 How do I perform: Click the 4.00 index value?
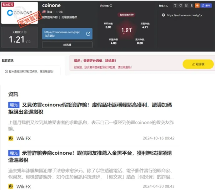[x=113, y=43]
